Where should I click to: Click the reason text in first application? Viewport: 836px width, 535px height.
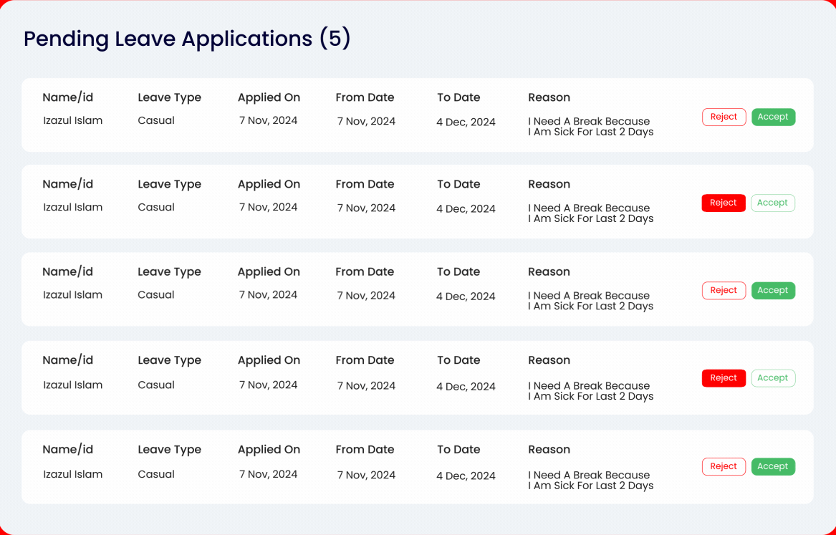pos(591,127)
